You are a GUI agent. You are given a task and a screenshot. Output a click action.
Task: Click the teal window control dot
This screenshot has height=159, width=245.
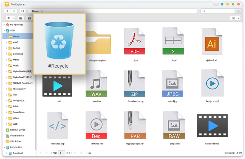pyautogui.click(x=222, y=4)
